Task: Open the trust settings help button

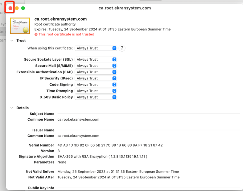Action: pyautogui.click(x=122, y=48)
